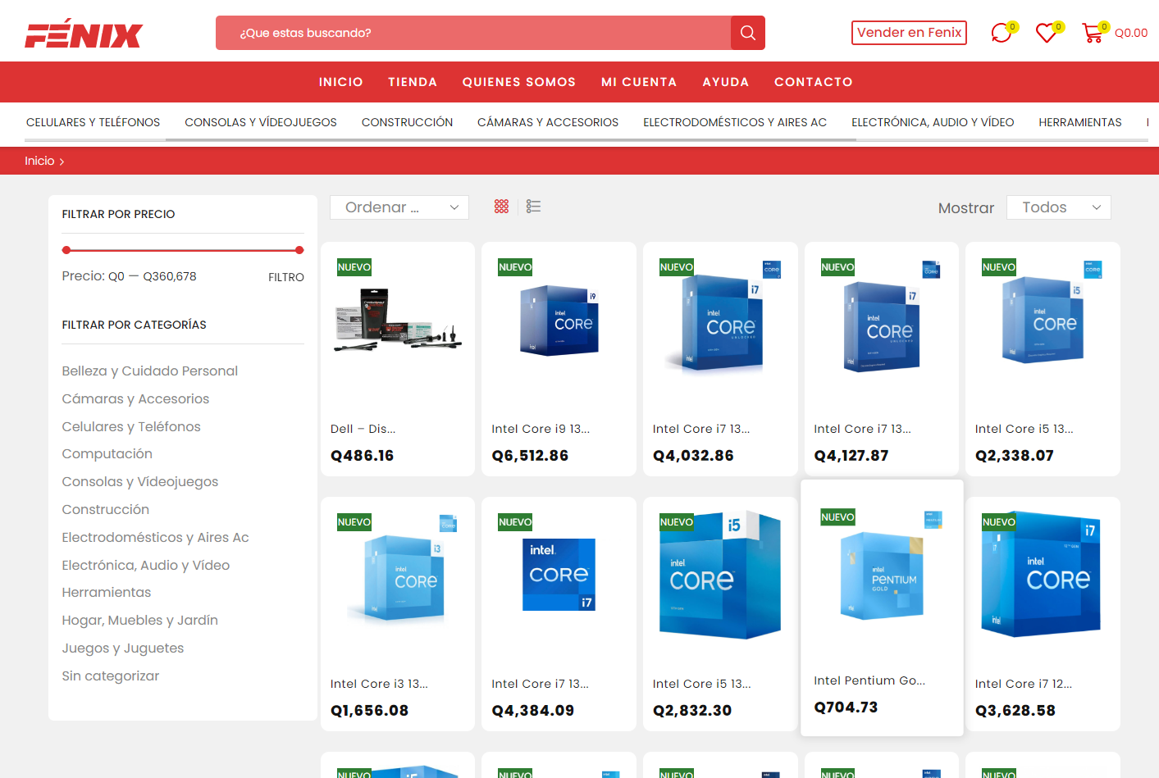The image size is (1159, 778).
Task: Apply the FILTRO price filter
Action: click(285, 277)
